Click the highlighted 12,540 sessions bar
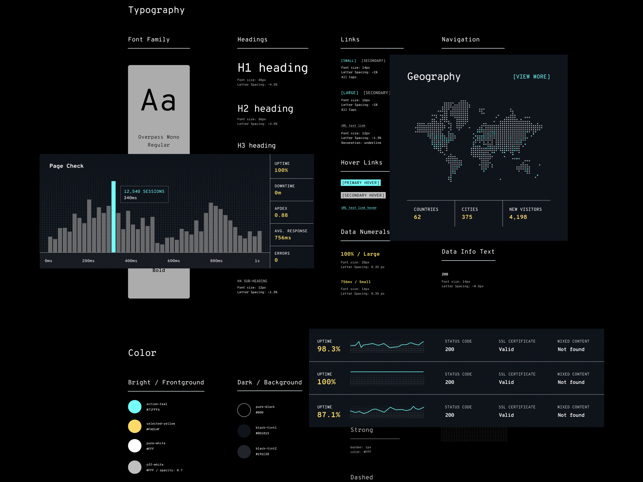This screenshot has height=482, width=643. (x=114, y=217)
